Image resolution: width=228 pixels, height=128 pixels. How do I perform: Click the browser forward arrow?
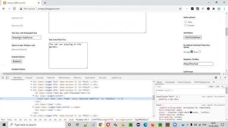tap(9, 9)
